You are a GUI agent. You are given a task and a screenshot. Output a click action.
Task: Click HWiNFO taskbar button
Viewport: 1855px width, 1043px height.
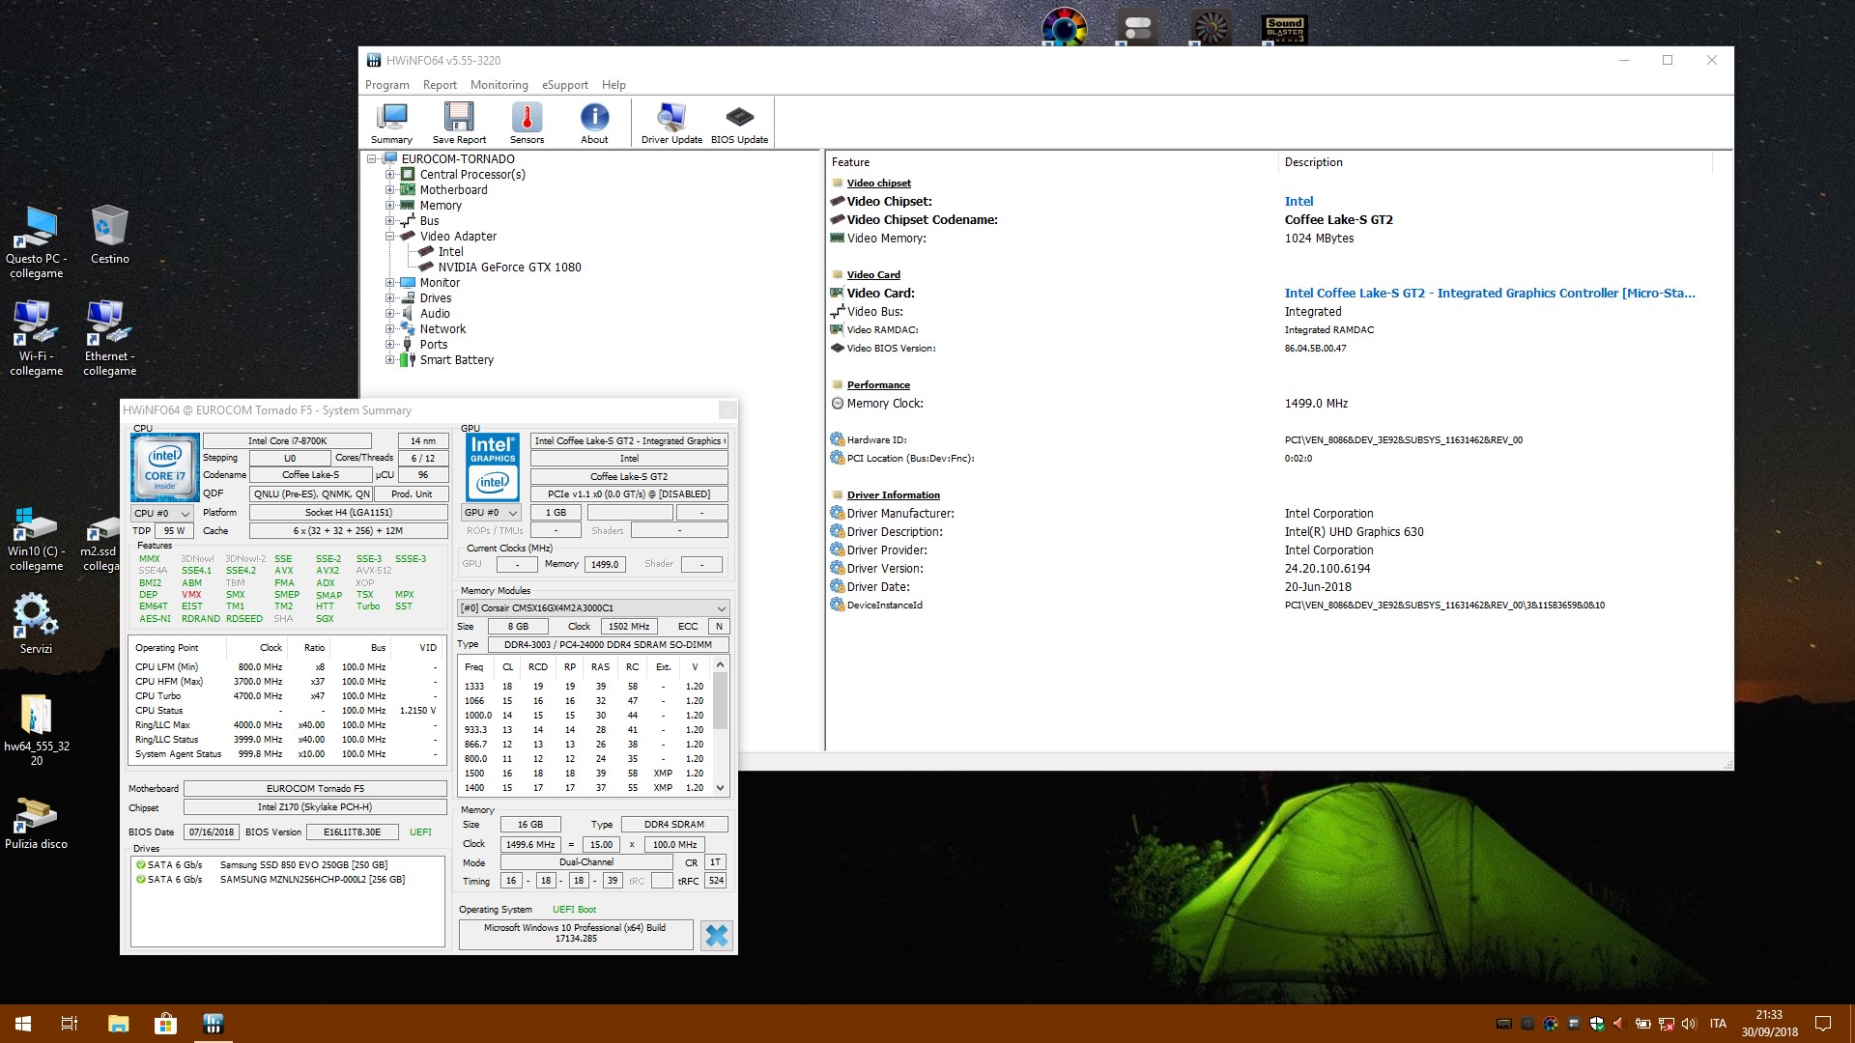tap(213, 1024)
